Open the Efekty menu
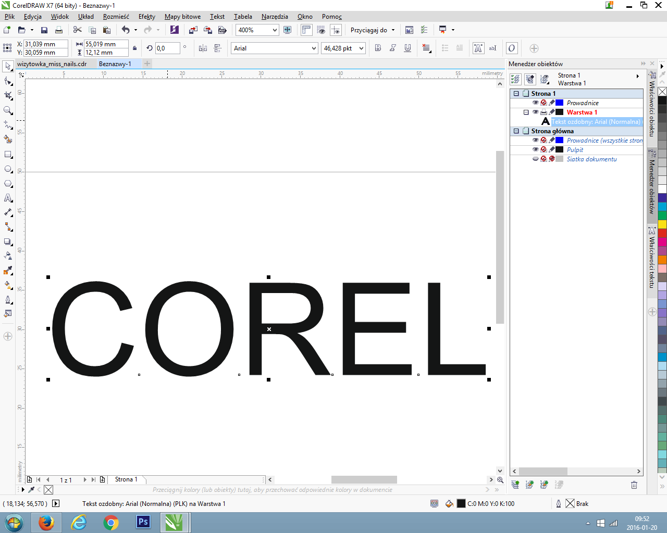Viewport: 667px width, 533px height. tap(146, 17)
